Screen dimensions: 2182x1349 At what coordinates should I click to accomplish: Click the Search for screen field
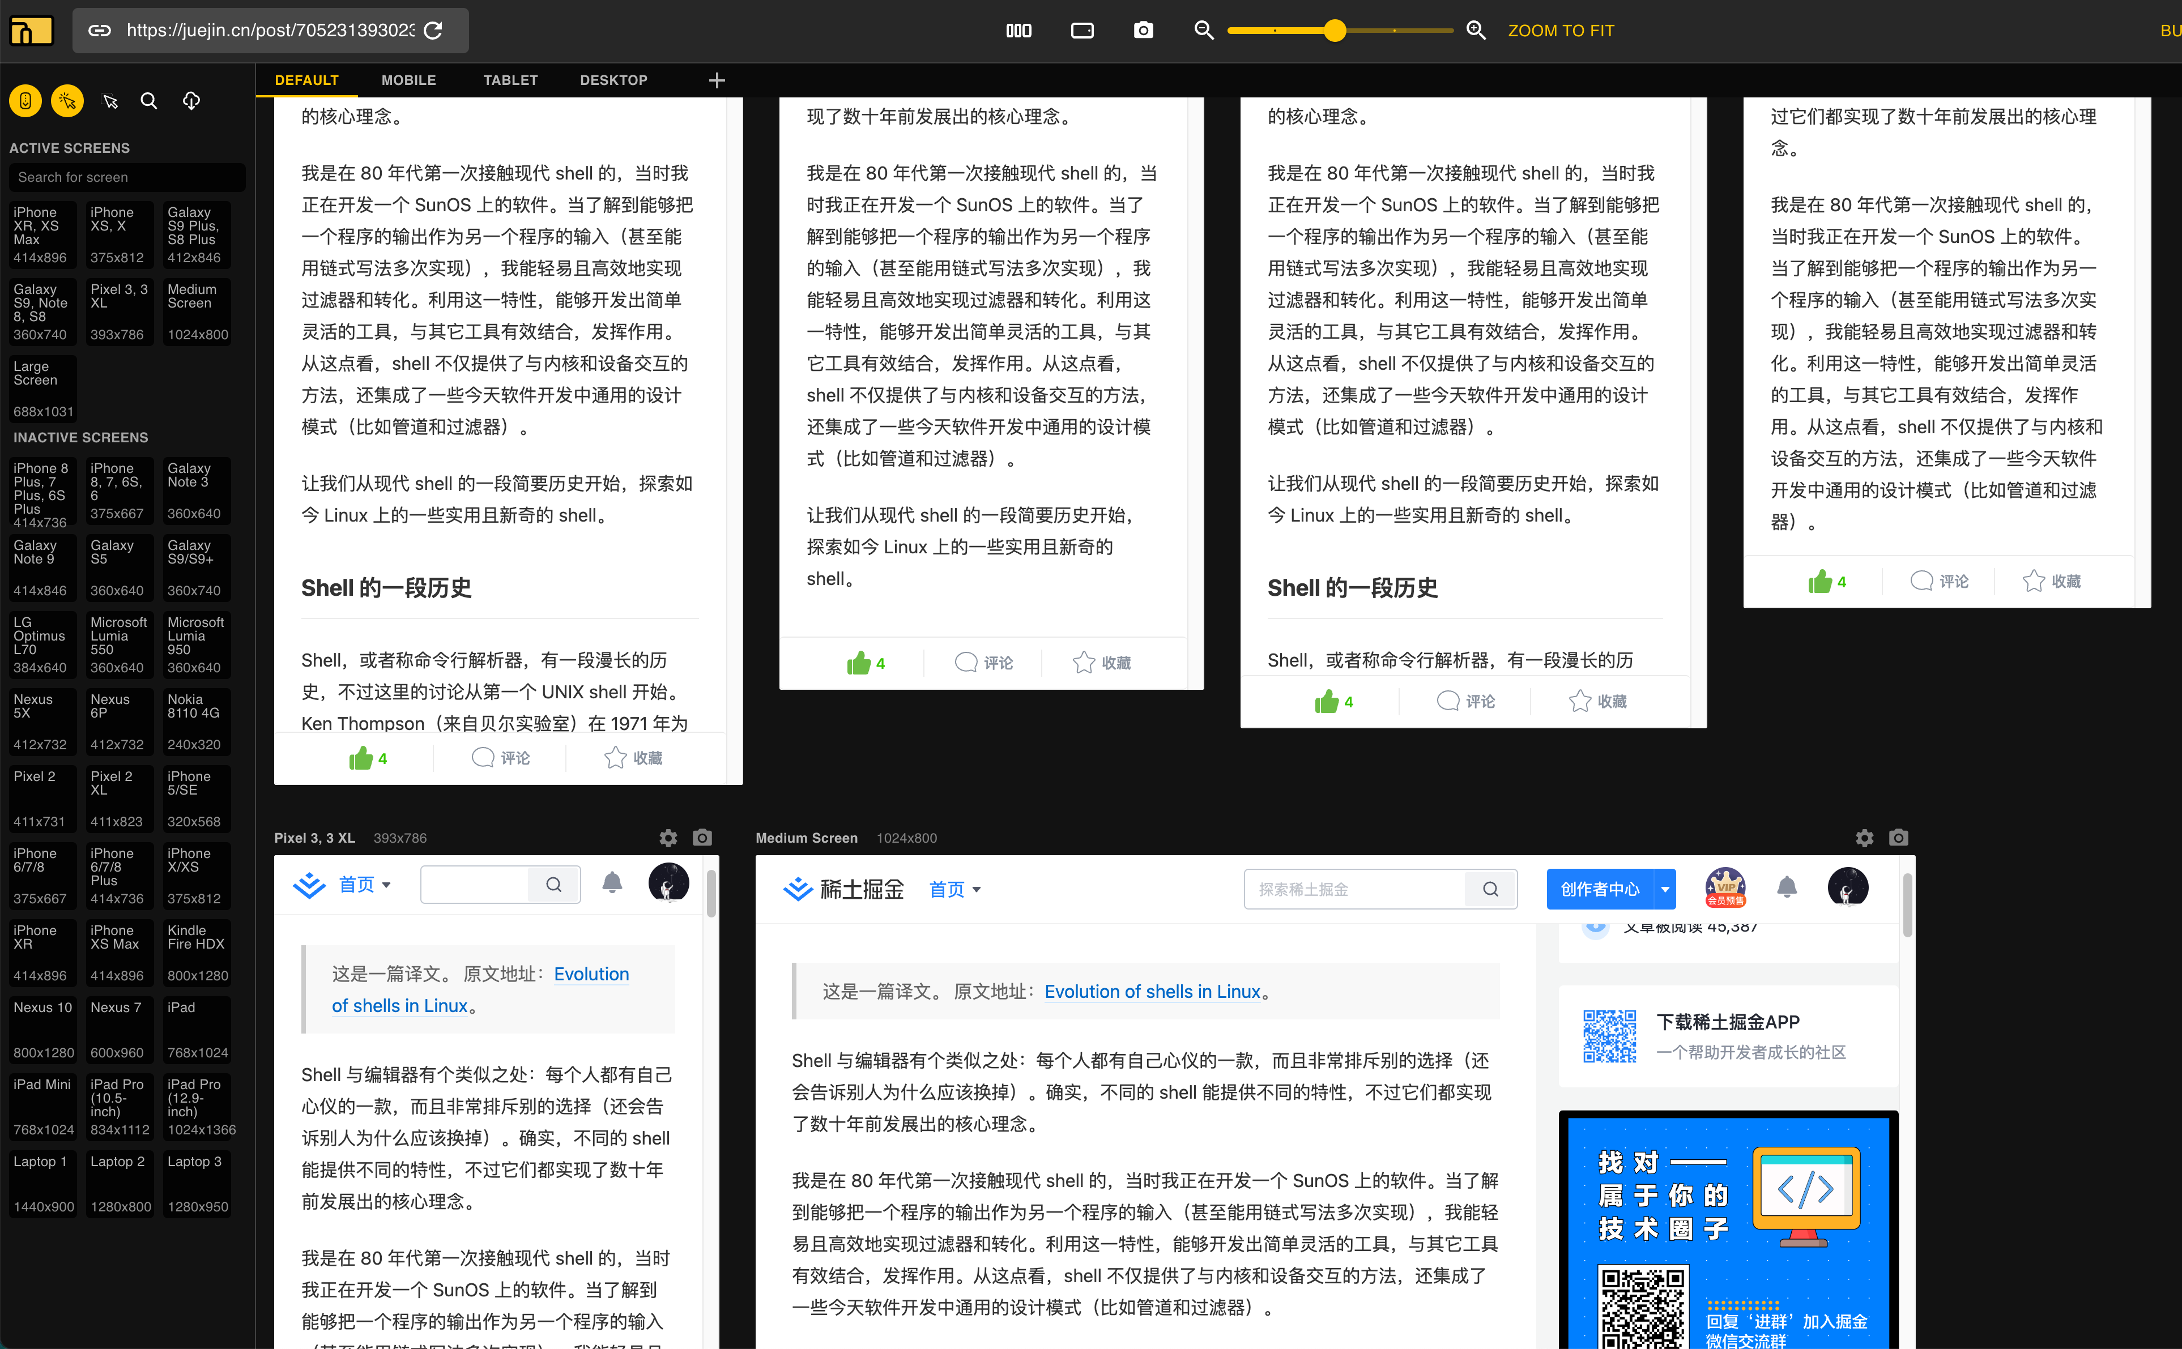coord(127,177)
